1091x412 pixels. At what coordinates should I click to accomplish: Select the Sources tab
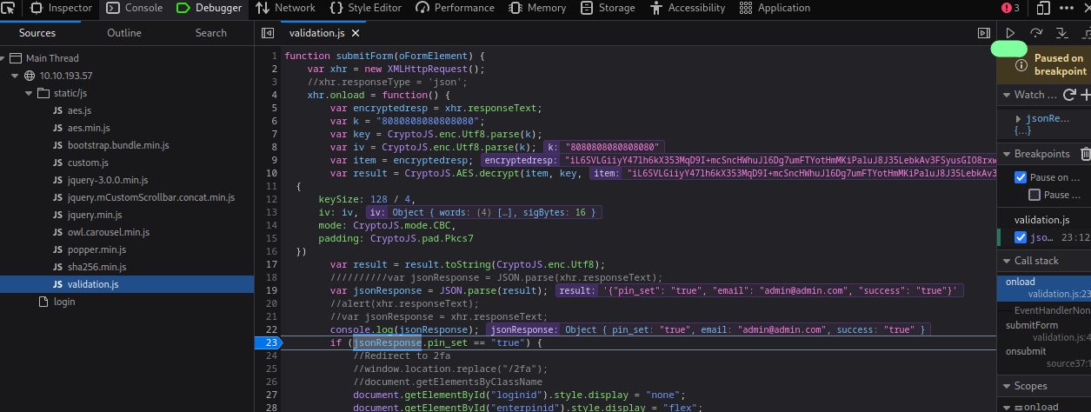(37, 33)
